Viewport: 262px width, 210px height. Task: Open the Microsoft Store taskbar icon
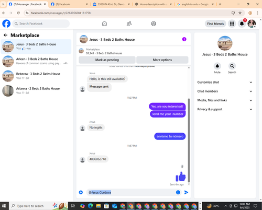[x=106, y=206]
